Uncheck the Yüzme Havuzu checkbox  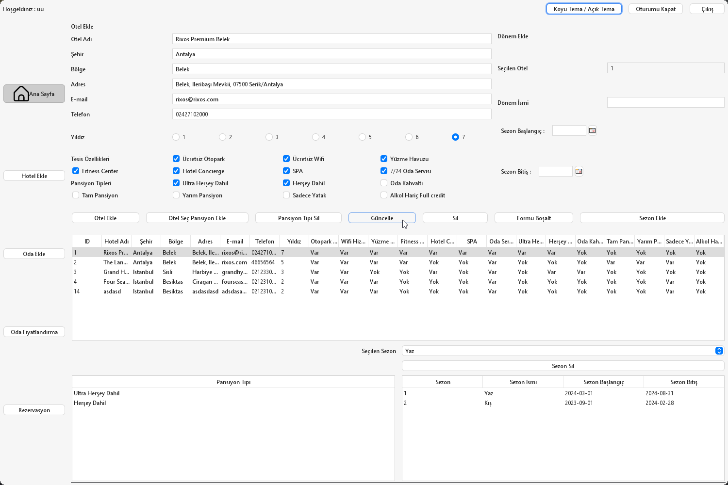pyautogui.click(x=384, y=159)
